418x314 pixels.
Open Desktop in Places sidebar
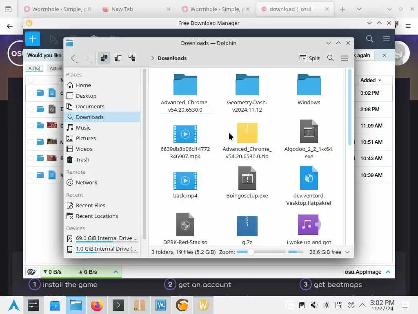click(102, 96)
